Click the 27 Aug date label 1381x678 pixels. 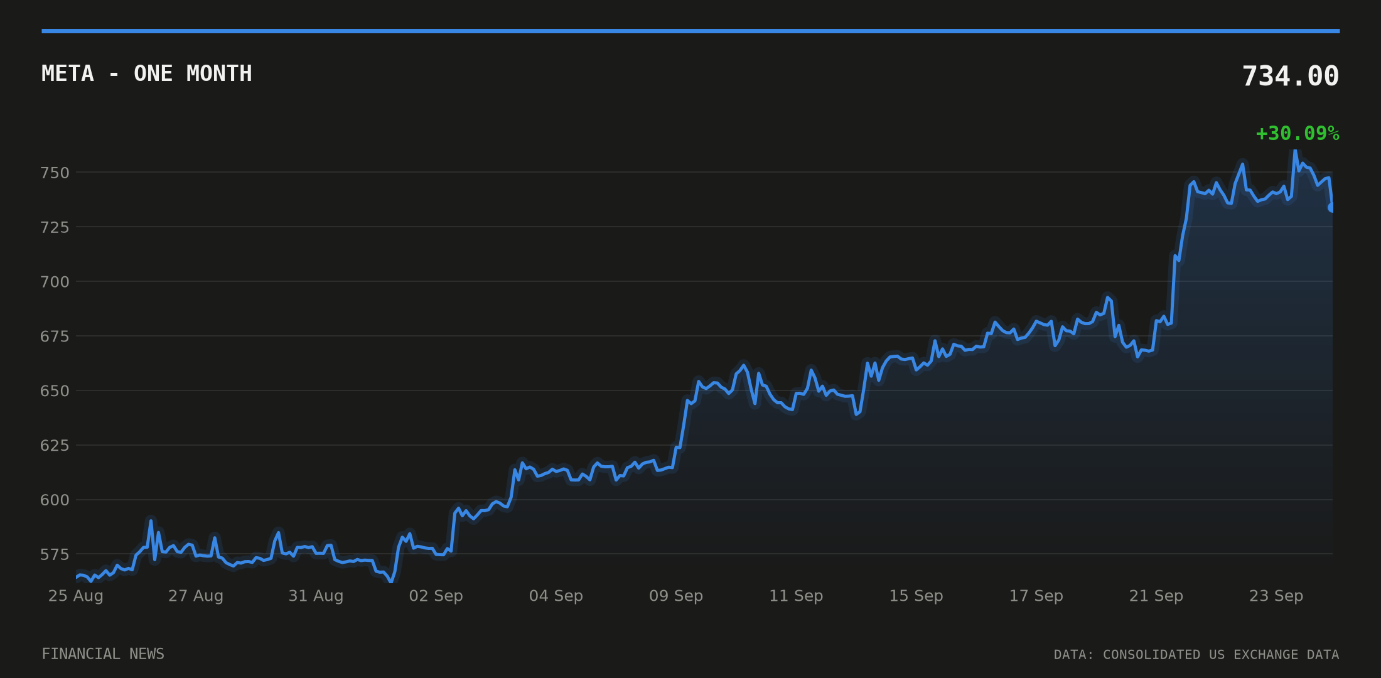[196, 596]
